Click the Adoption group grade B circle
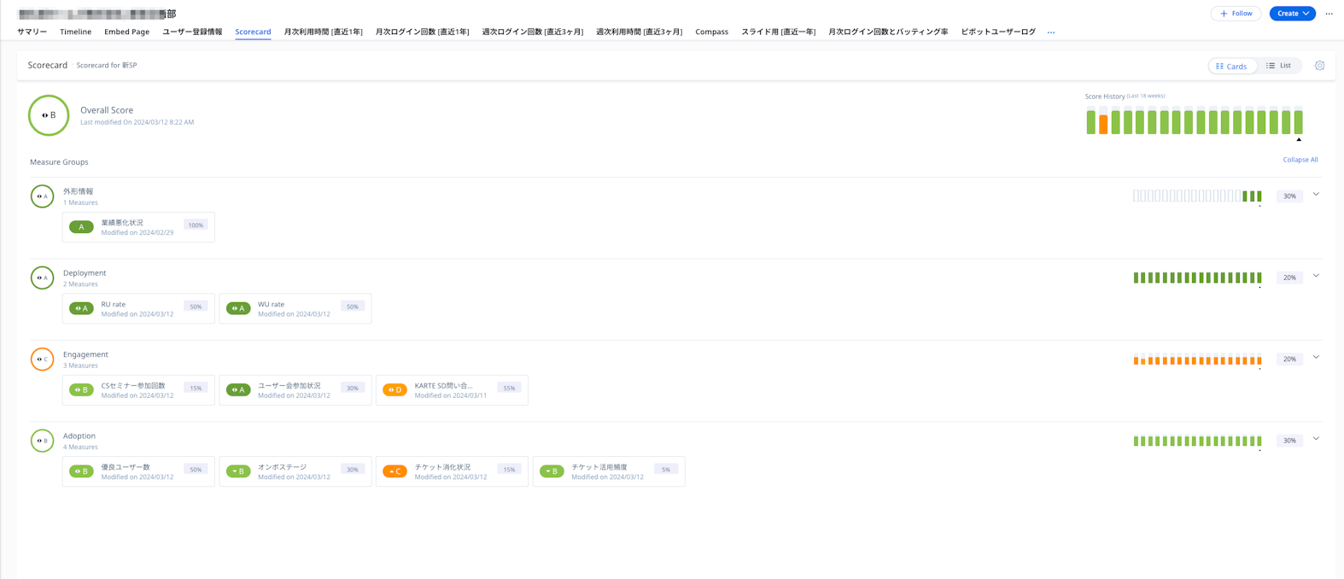The width and height of the screenshot is (1344, 579). (42, 441)
